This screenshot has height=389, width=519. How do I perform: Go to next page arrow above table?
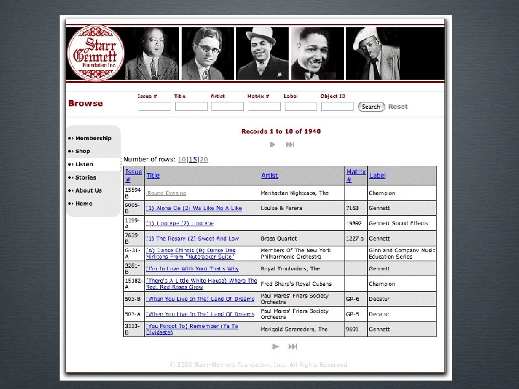coord(272,145)
